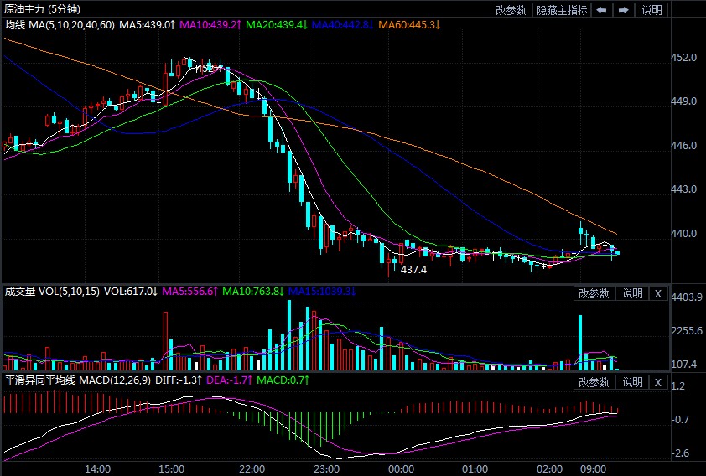The height and width of the screenshot is (476, 706).
Task: Close the MACD indicator panel with X
Action: pyautogui.click(x=657, y=382)
